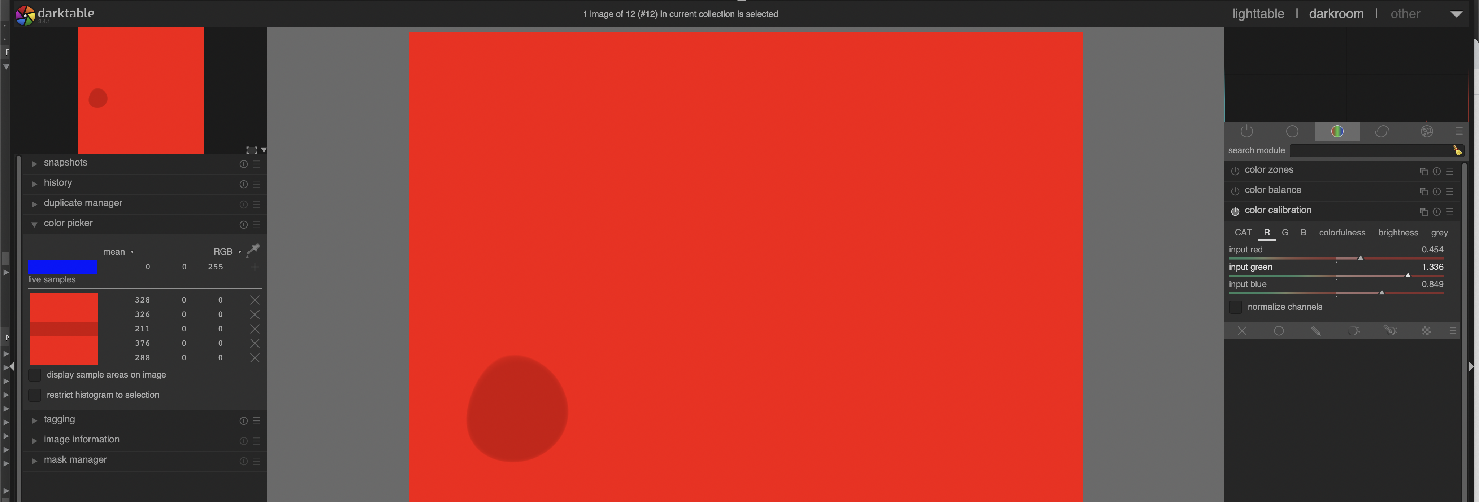The image size is (1479, 502).
Task: Select the effects module group (stars icon)
Action: pos(1427,131)
